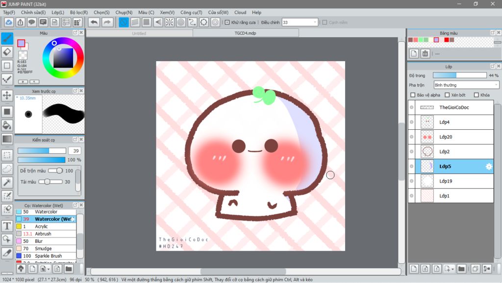Screen dimensions: 502x283
Task: Select the Sparkle Brush in list
Action: click(46, 256)
